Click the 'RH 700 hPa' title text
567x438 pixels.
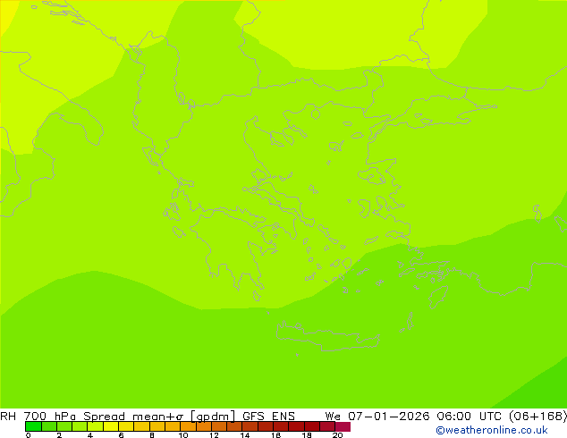tap(38, 417)
